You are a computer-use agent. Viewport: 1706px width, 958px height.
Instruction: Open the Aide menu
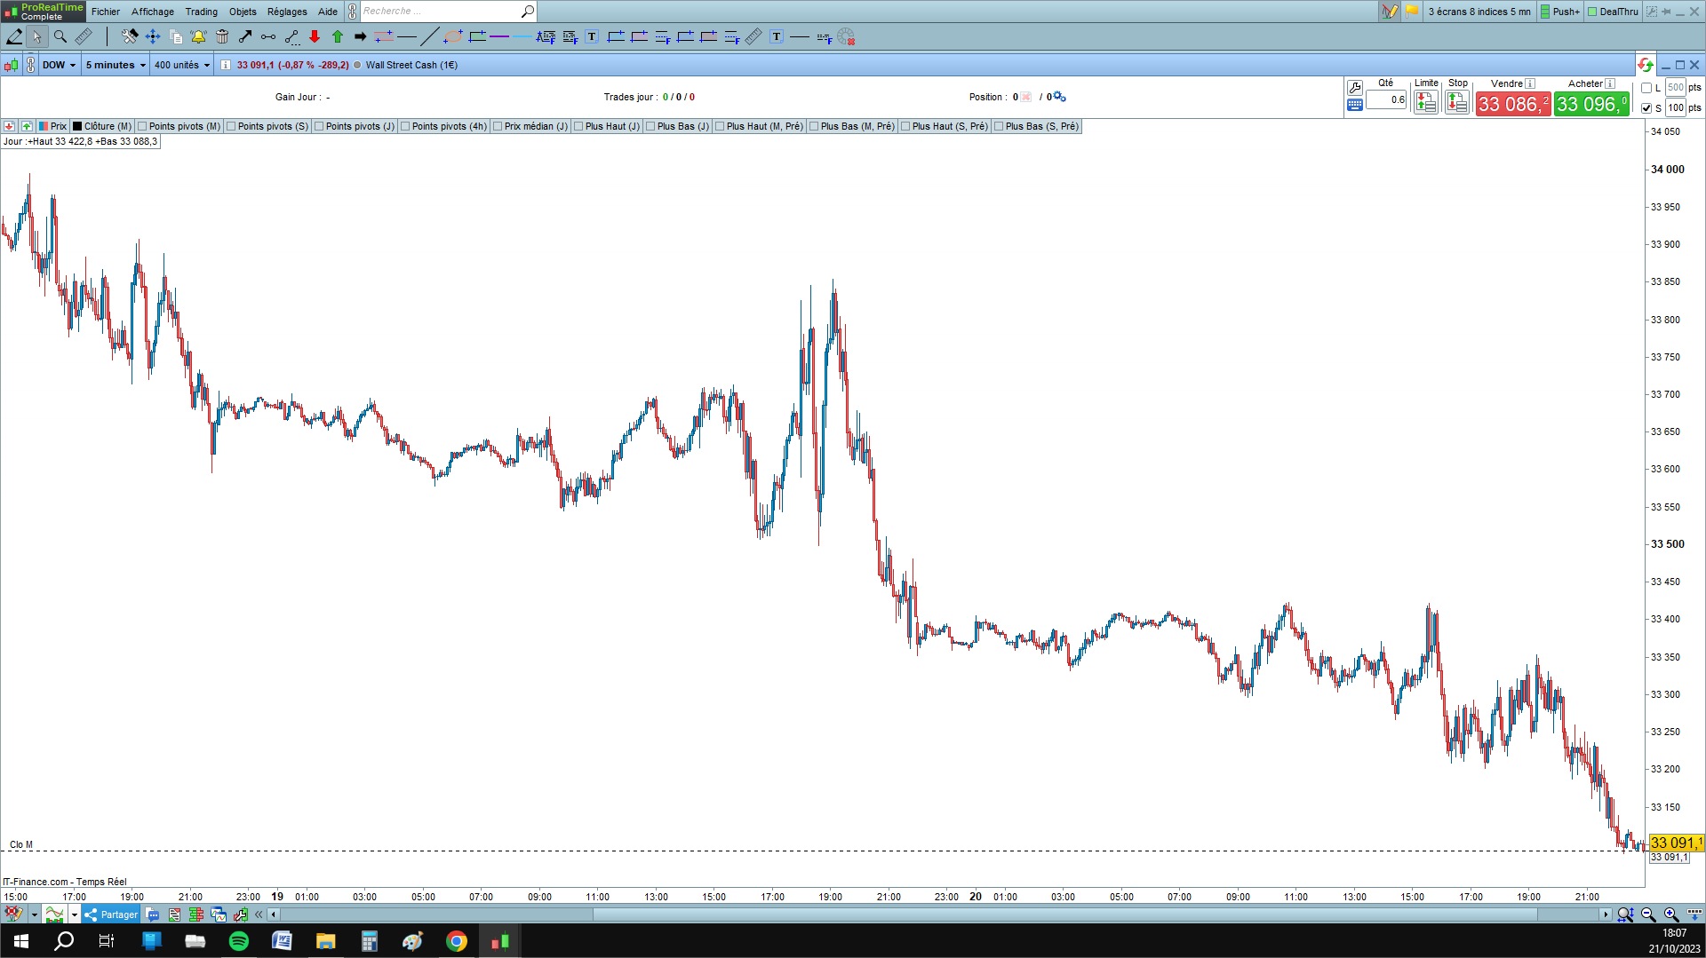tap(328, 12)
